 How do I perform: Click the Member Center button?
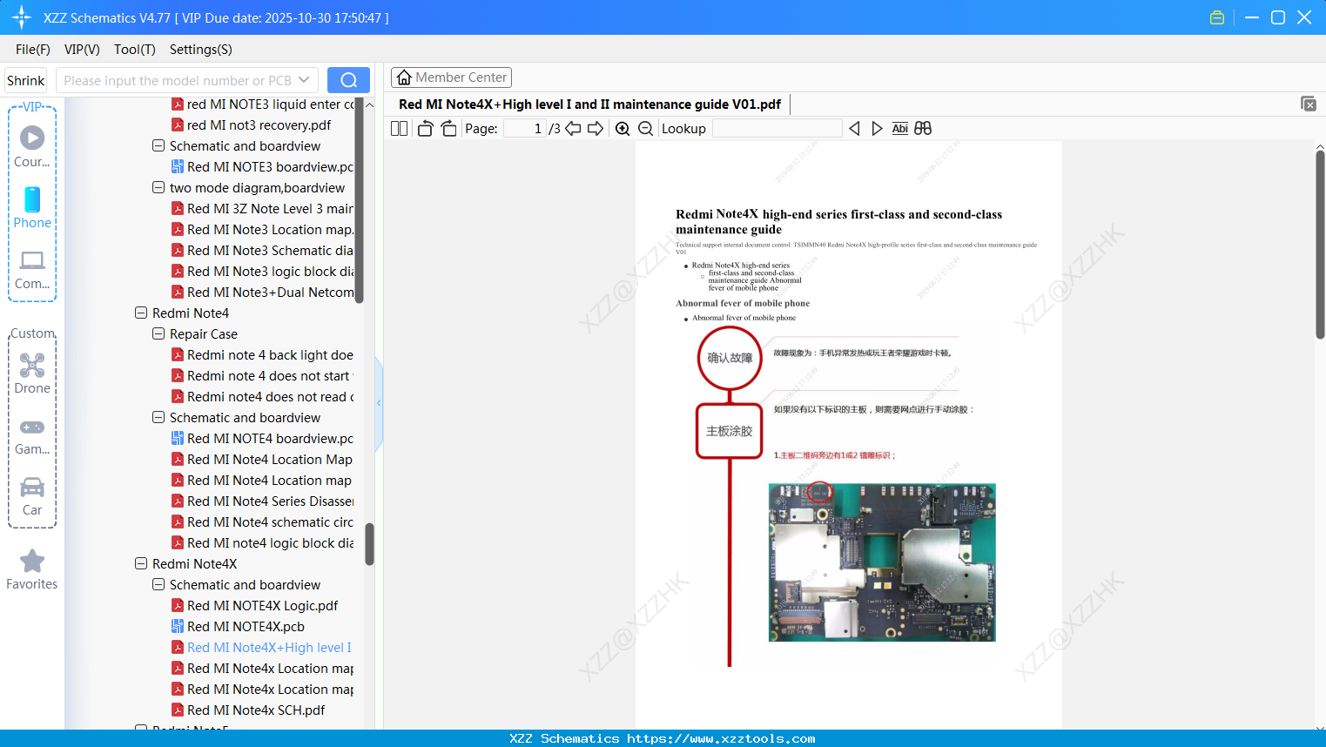pyautogui.click(x=451, y=77)
